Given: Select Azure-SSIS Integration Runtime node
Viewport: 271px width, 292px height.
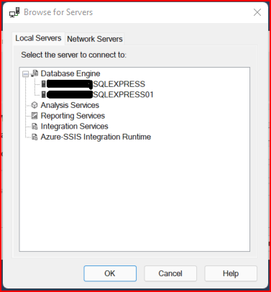Looking at the screenshot, I should [x=96, y=137].
